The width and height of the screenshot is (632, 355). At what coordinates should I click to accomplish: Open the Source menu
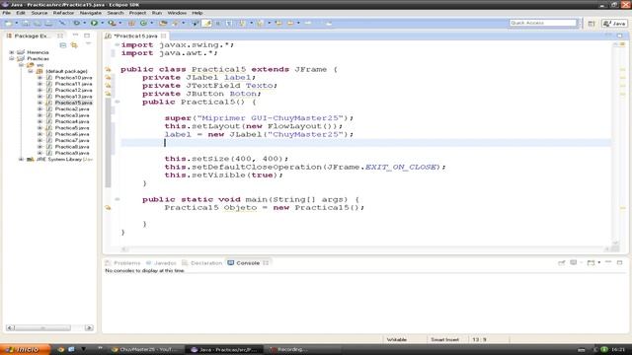click(x=39, y=13)
